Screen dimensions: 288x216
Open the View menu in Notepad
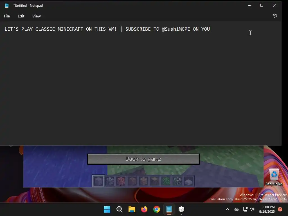pos(36,16)
